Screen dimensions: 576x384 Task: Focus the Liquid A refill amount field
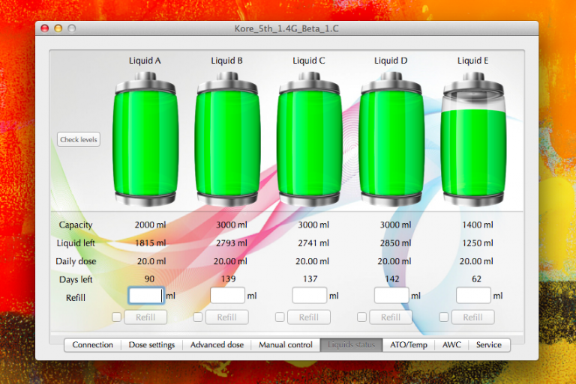pos(145,296)
